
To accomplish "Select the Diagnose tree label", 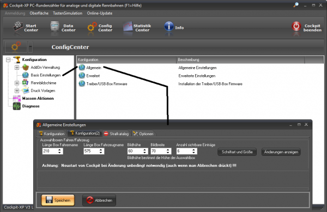I will point(31,106).
